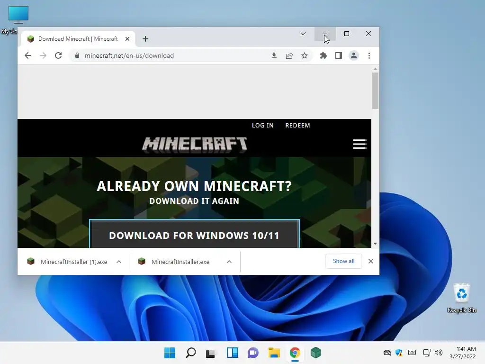485x364 pixels.
Task: Open the network tray icon
Action: tap(427, 353)
